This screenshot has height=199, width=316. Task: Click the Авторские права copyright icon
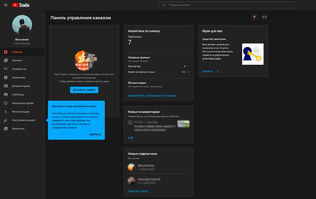coord(5,103)
